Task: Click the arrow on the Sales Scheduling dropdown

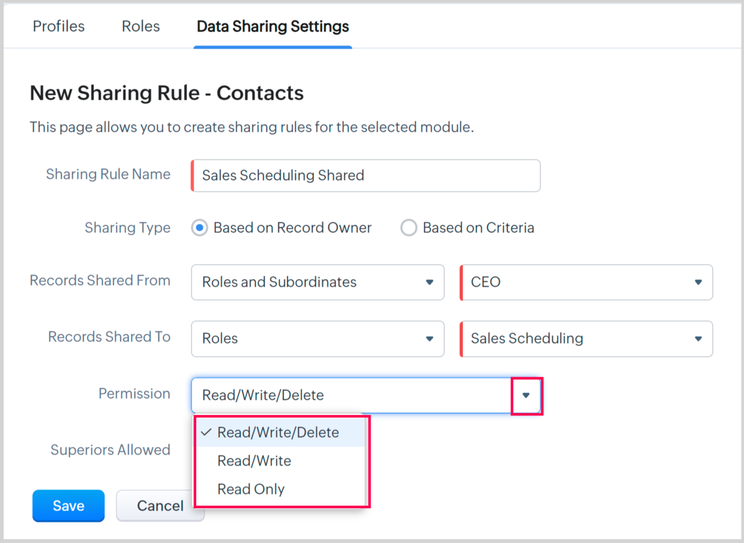Action: (698, 339)
